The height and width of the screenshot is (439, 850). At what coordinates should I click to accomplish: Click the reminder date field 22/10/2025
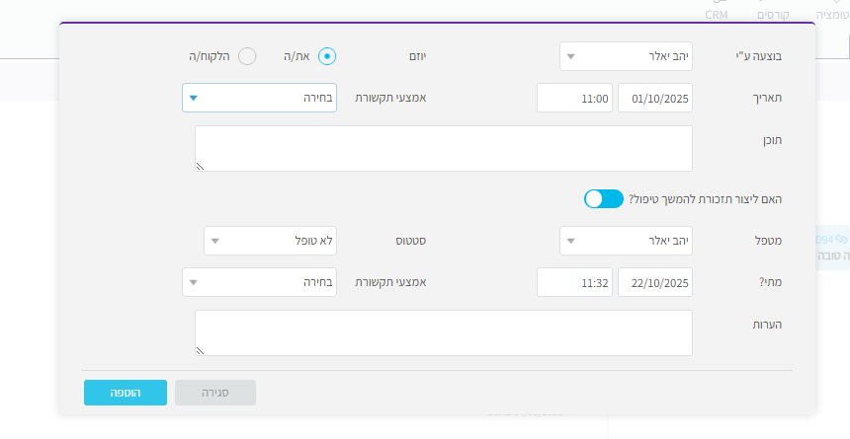coord(654,282)
